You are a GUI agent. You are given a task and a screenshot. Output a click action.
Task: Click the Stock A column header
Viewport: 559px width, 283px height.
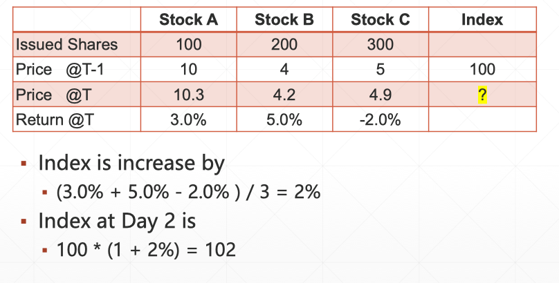[x=188, y=19]
